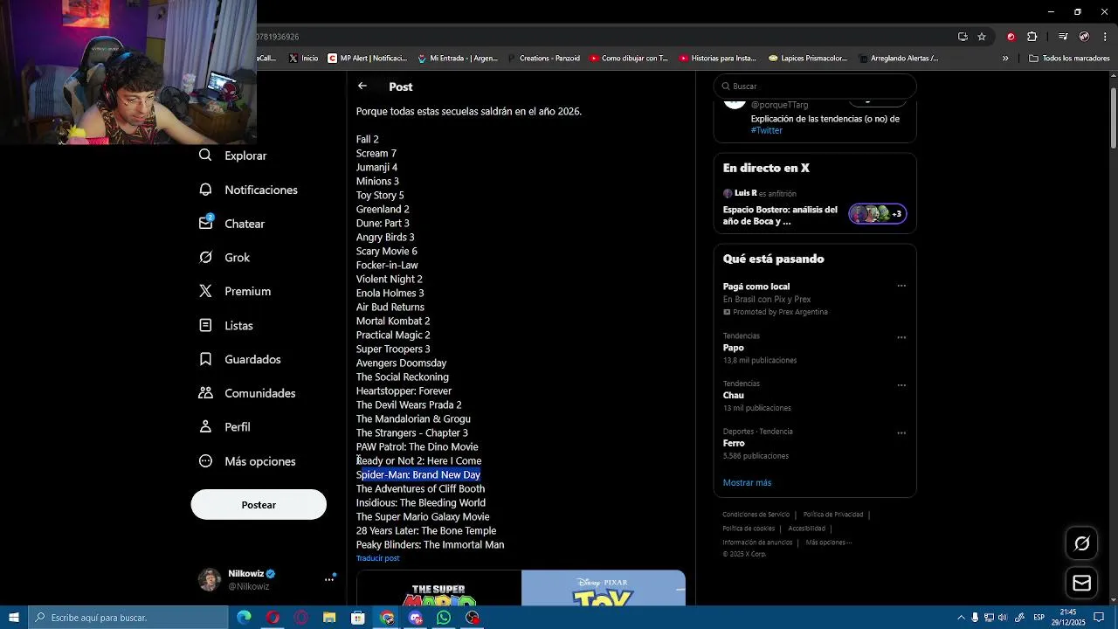Open Chatear envelope icon in sidebar
The width and height of the screenshot is (1118, 629).
pos(205,223)
